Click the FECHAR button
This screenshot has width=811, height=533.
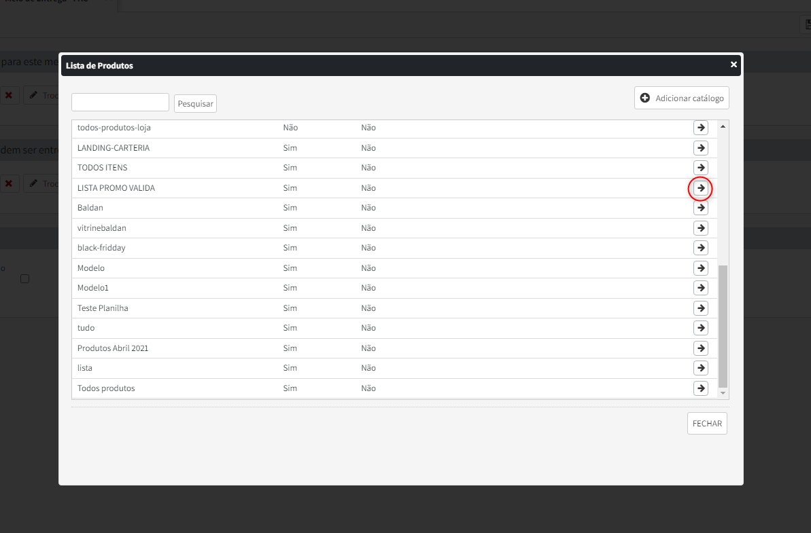coord(707,424)
